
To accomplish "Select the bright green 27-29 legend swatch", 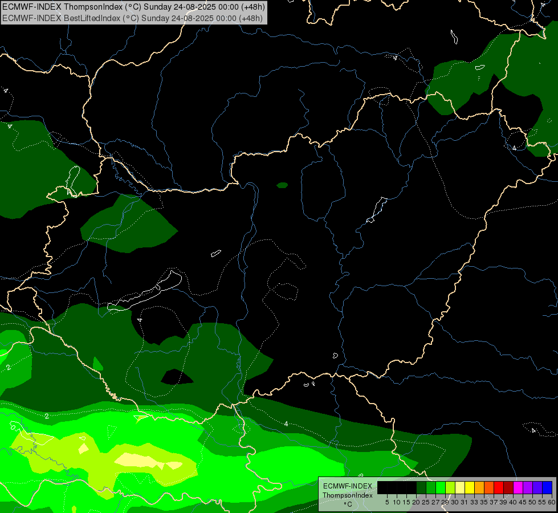I will [x=441, y=488].
